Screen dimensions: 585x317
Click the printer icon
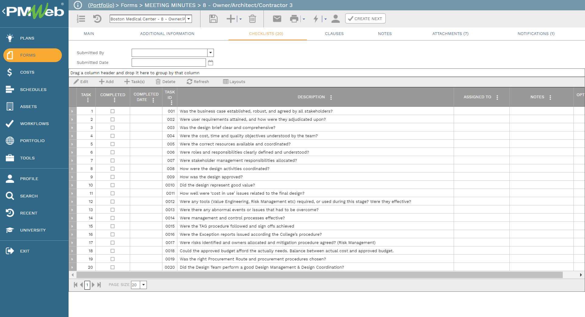tap(294, 19)
